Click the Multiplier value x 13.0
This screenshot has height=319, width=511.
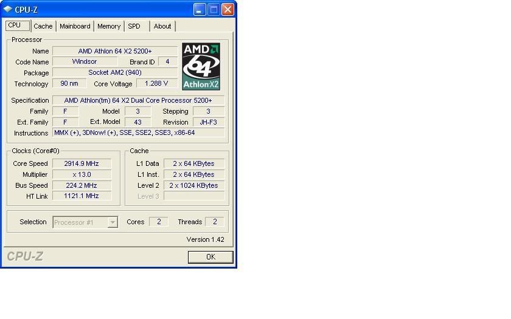(x=82, y=174)
